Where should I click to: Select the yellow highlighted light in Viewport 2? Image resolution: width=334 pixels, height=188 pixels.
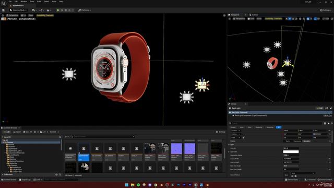coord(288,63)
